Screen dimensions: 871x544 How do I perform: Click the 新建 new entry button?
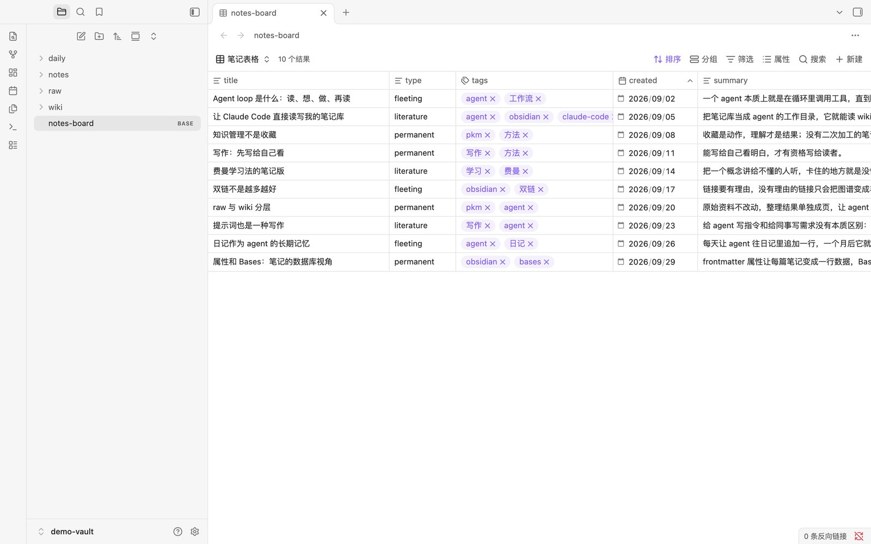point(849,59)
